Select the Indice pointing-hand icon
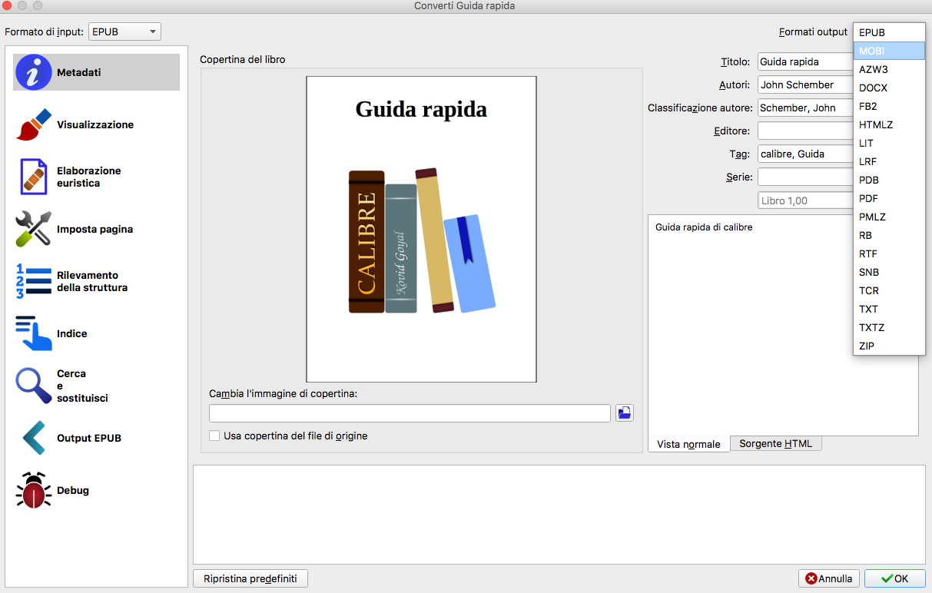The image size is (932, 593). point(34,333)
